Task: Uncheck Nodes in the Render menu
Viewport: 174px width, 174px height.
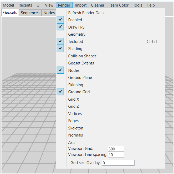Action: (110, 70)
